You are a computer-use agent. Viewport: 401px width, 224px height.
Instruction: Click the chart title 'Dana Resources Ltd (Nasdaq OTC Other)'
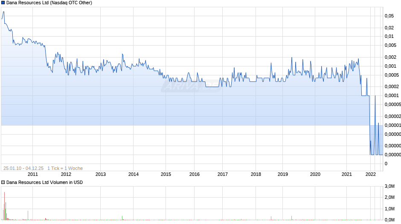coord(49,3)
